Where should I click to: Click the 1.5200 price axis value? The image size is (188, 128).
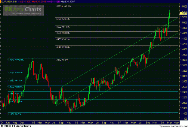[184, 17]
